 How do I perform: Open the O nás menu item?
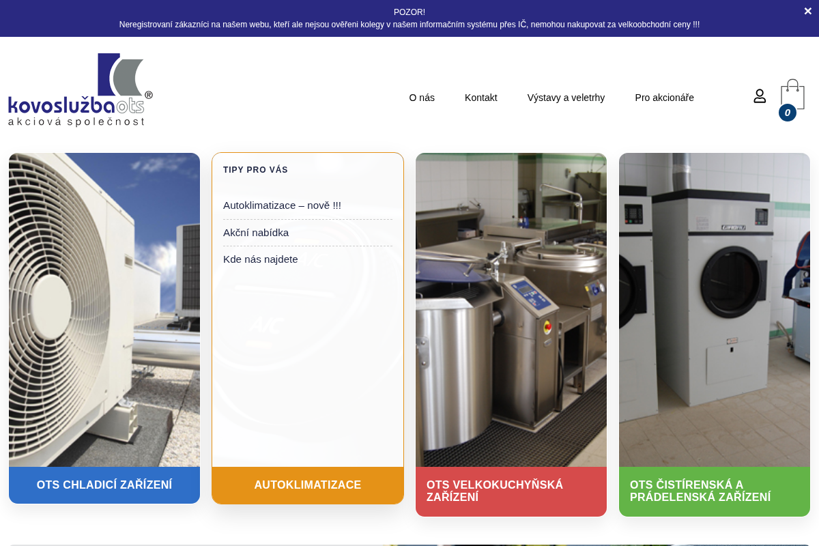pos(422,98)
